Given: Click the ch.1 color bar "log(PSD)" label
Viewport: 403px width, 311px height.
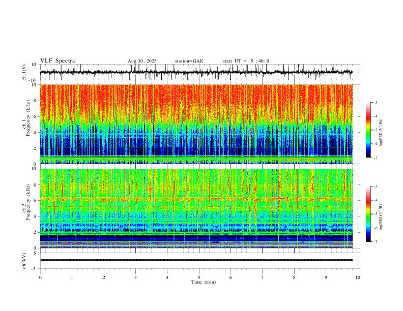Looking at the screenshot, I should (x=381, y=133).
